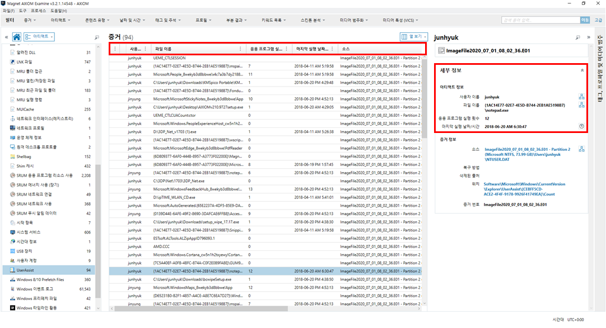The width and height of the screenshot is (606, 328).
Task: Pin the junhyuk details pane
Action: (x=578, y=37)
